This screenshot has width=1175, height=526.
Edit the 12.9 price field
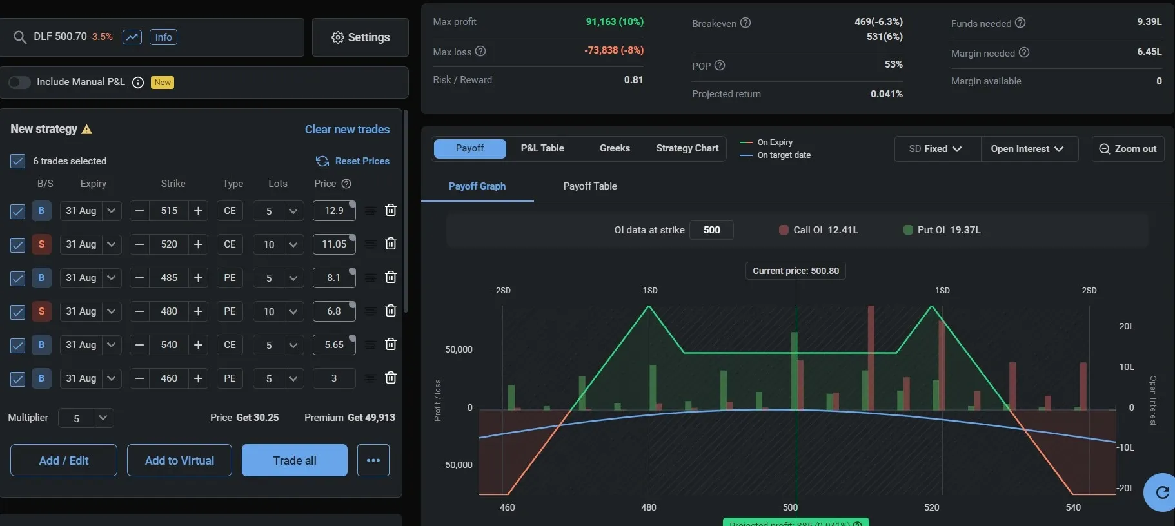click(x=334, y=211)
